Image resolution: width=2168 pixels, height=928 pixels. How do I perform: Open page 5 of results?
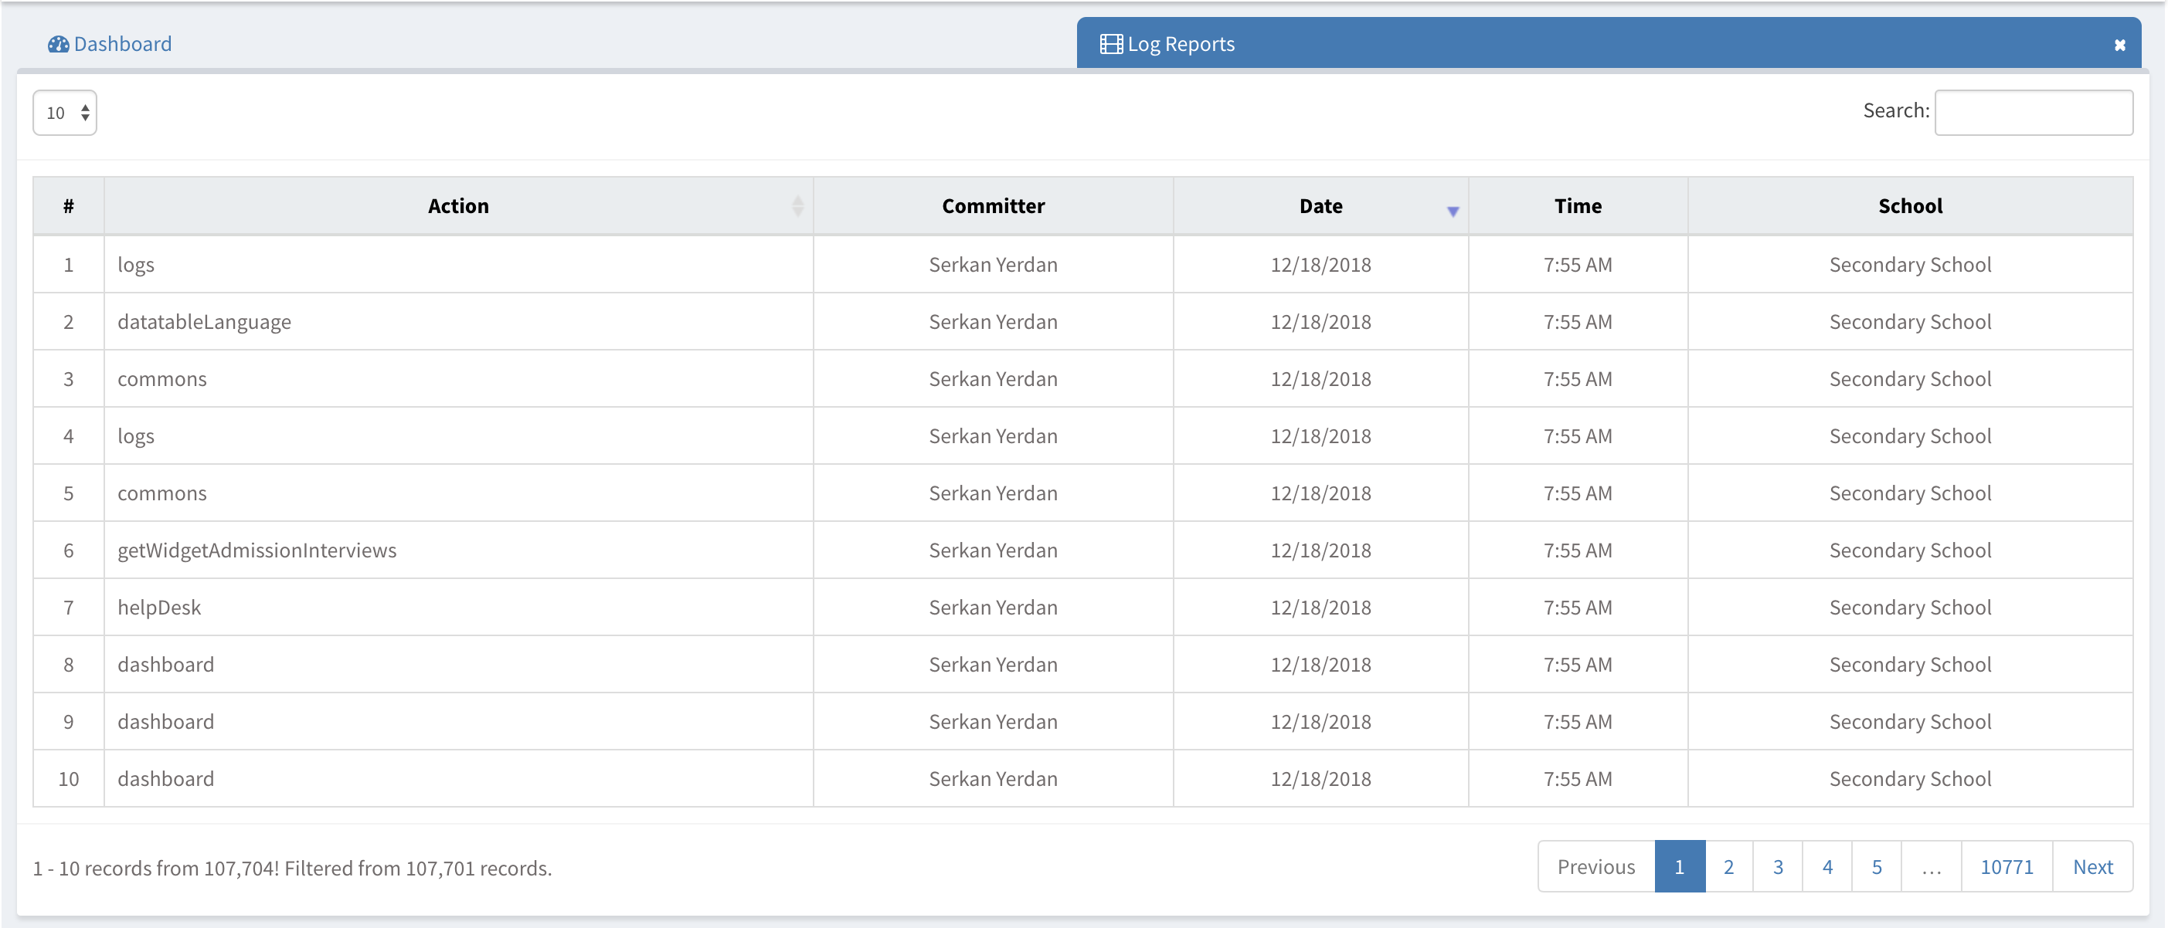click(x=1876, y=866)
